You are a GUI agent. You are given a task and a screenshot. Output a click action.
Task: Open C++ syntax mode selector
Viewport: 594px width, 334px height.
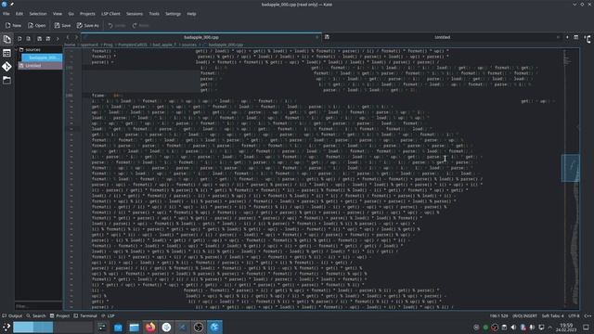[588, 315]
